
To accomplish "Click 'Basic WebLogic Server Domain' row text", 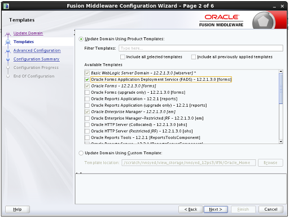I will [x=143, y=73].
